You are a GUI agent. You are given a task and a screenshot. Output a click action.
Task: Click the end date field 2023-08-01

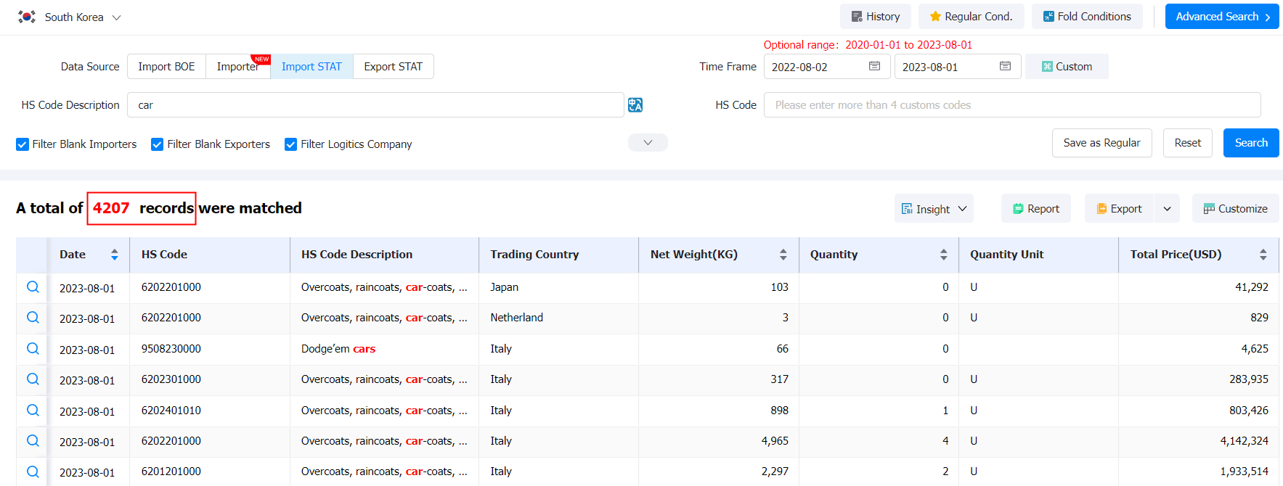[x=958, y=67]
